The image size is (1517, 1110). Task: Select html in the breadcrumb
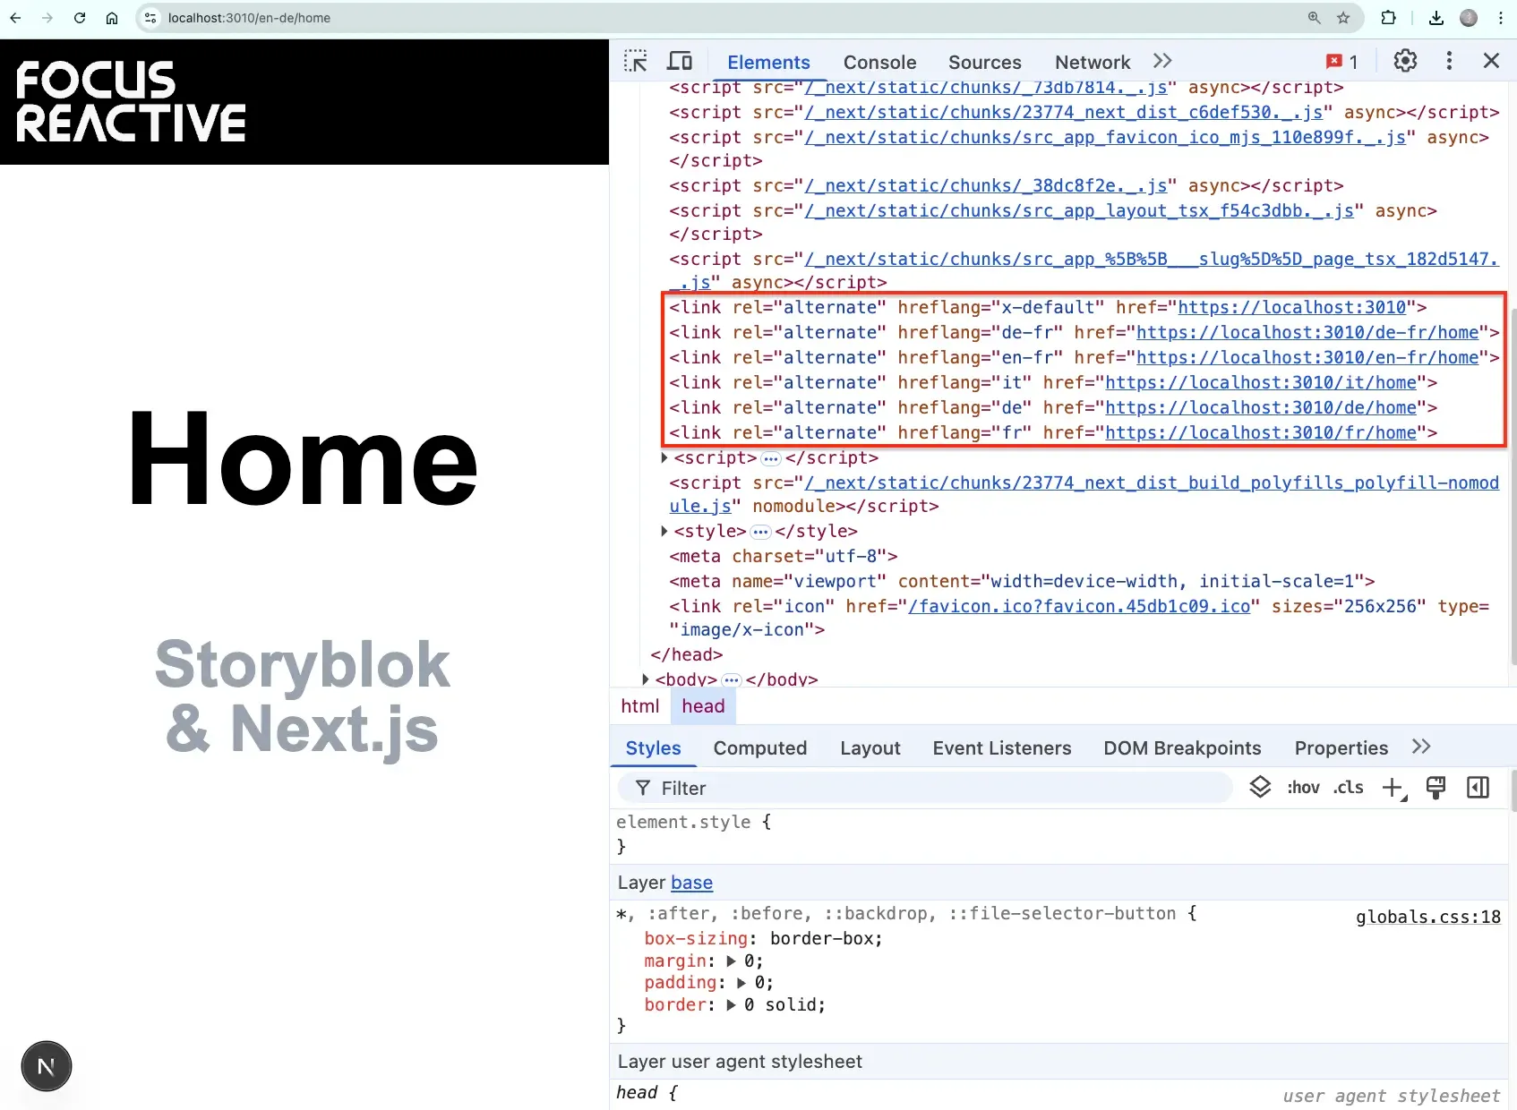(640, 706)
